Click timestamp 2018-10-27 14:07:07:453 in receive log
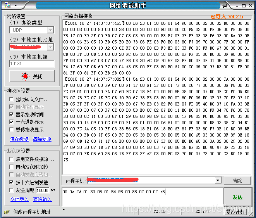This screenshot has height=218, width=256. coord(94,23)
